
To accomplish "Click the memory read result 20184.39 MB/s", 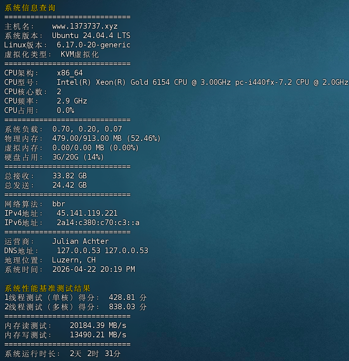I will point(98,325).
